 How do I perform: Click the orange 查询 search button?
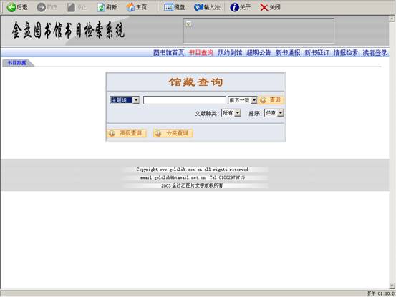[x=271, y=100]
